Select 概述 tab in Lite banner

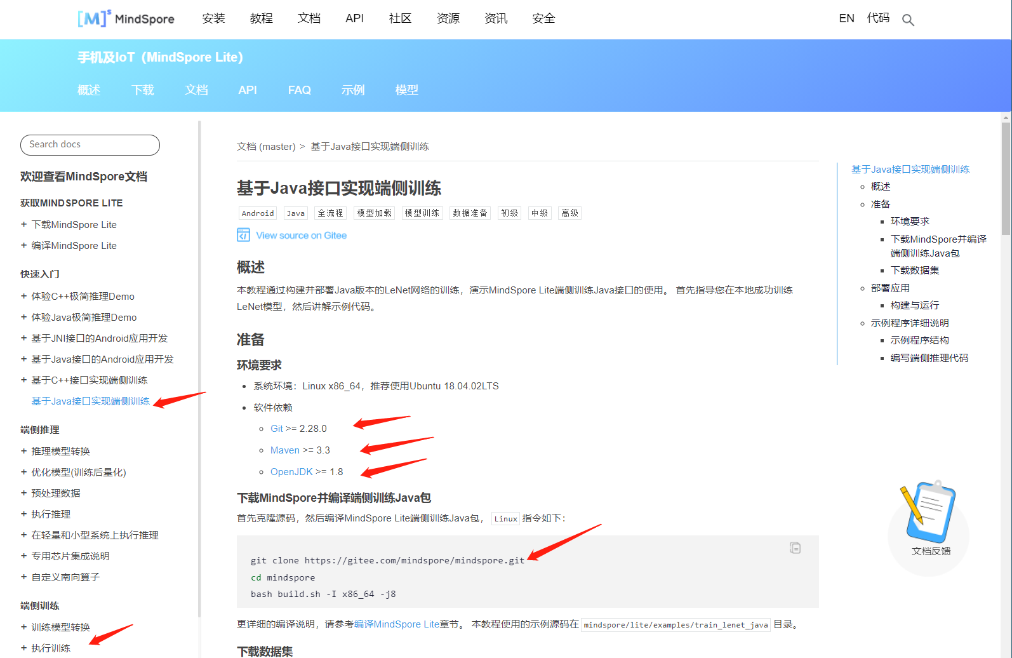pos(89,90)
